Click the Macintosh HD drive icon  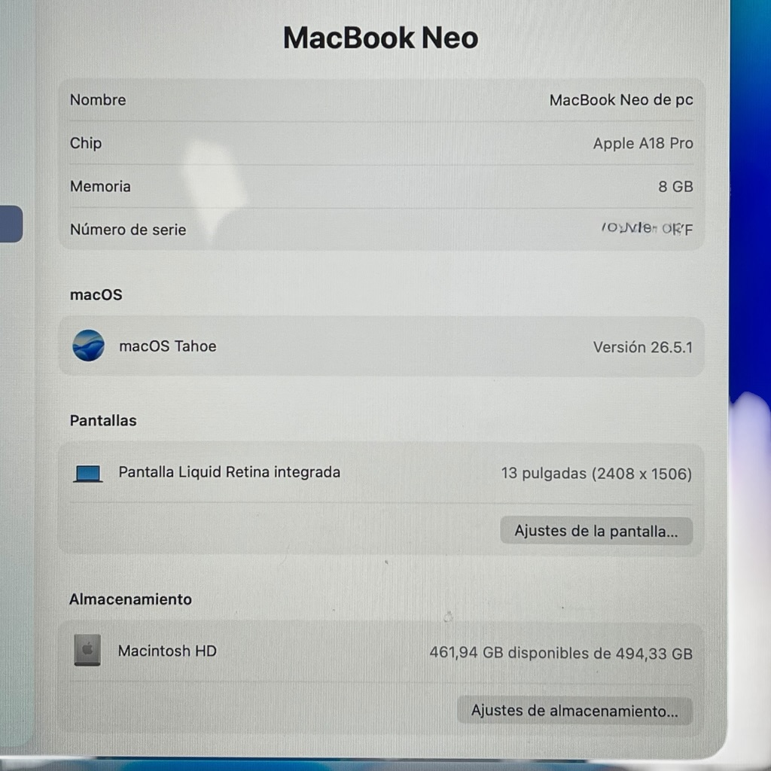(87, 650)
